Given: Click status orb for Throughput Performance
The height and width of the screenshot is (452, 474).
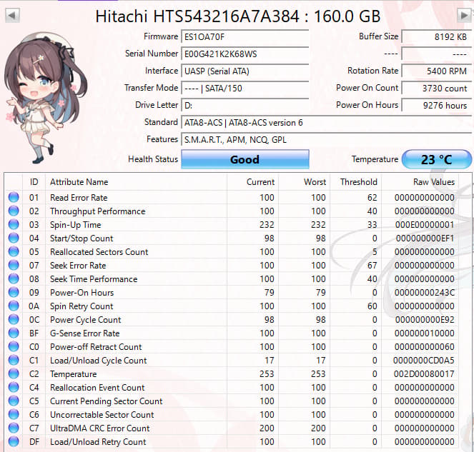Looking at the screenshot, I should click(14, 211).
